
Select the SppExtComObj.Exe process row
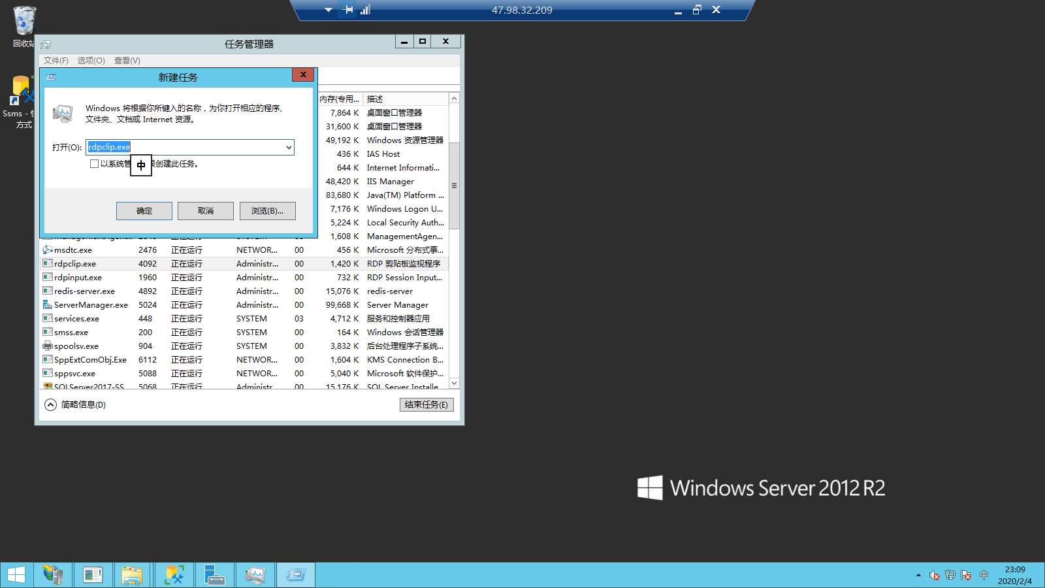click(245, 359)
